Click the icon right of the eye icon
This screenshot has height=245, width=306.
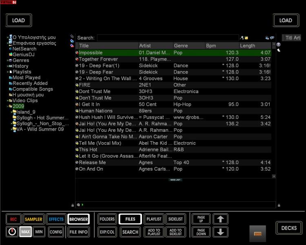[272, 38]
